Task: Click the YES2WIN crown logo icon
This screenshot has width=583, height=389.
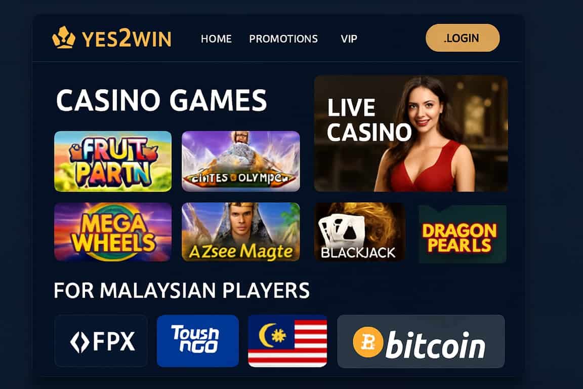Action: [x=64, y=37]
